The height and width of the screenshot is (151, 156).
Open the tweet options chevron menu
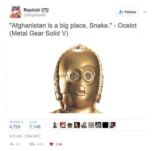tap(145, 12)
